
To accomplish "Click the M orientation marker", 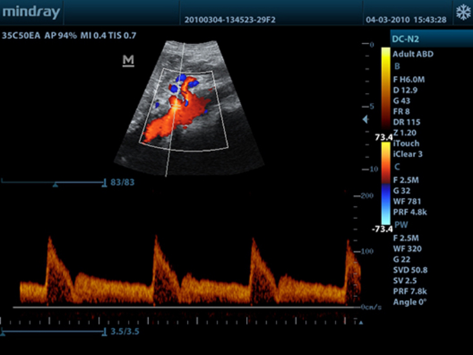I will coord(128,61).
